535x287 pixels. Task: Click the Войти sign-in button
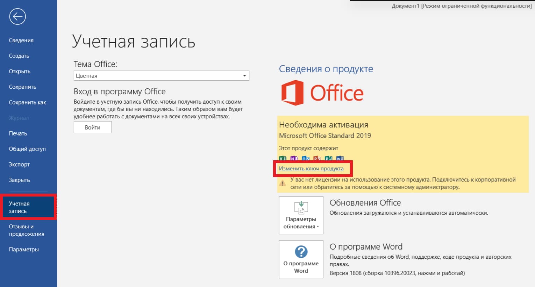93,127
